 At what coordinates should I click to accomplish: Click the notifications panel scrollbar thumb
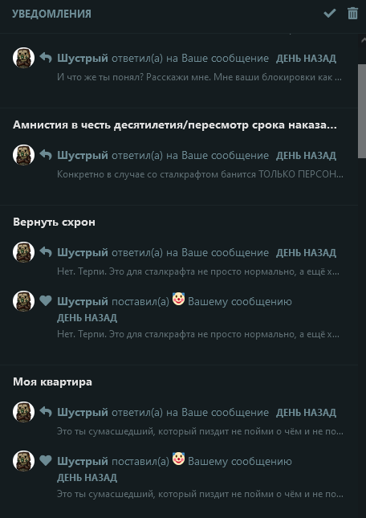[362, 112]
